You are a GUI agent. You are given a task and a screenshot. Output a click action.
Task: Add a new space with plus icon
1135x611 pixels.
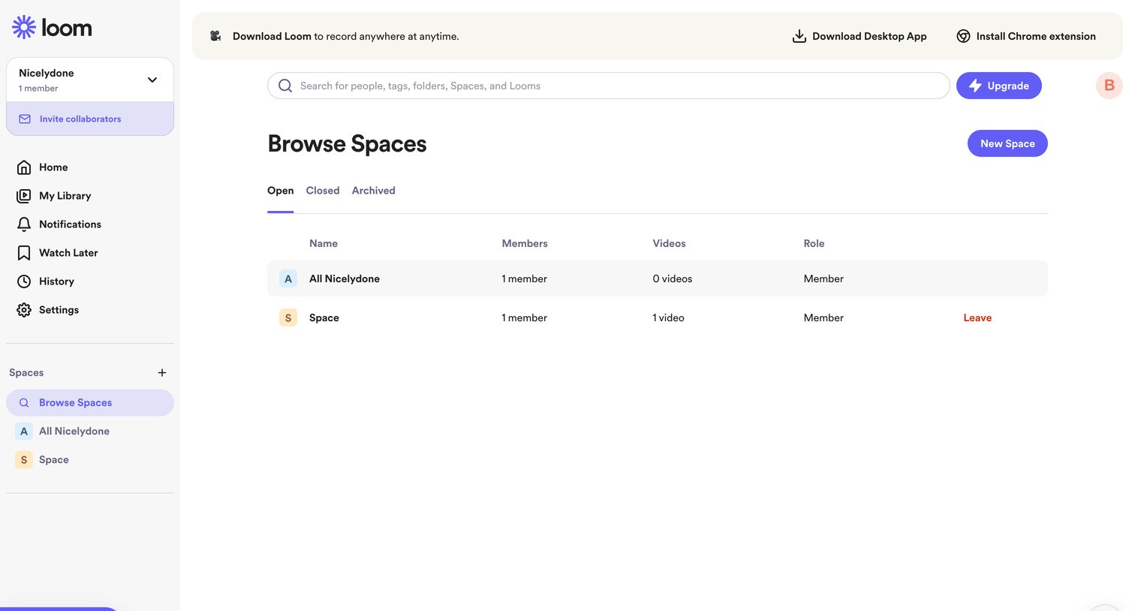coord(162,373)
